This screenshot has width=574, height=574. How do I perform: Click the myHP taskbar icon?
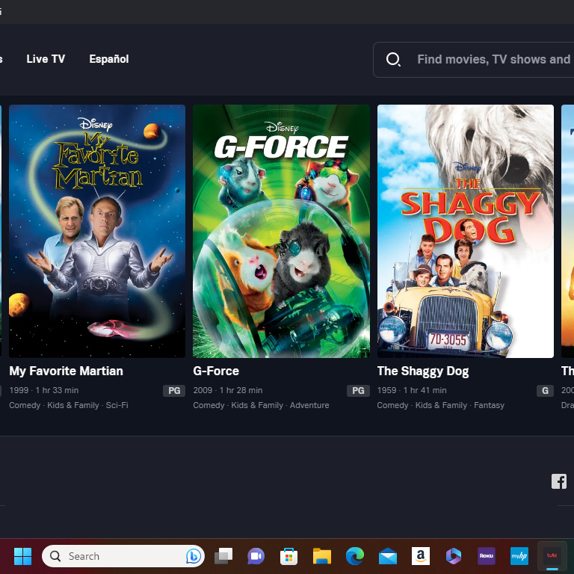coord(519,556)
